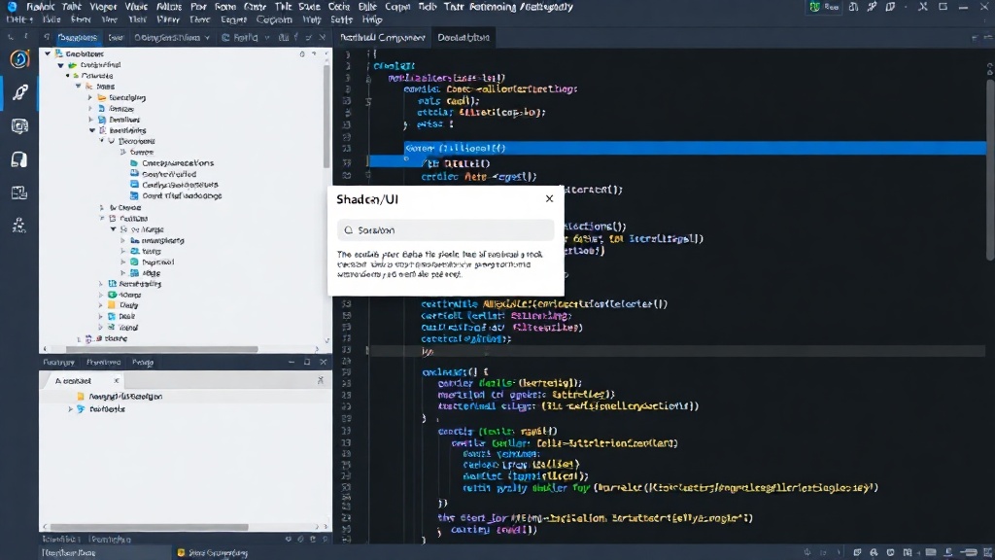The height and width of the screenshot is (560, 995).
Task: Click the blue highlighted line in the code editor
Action: tap(695, 148)
